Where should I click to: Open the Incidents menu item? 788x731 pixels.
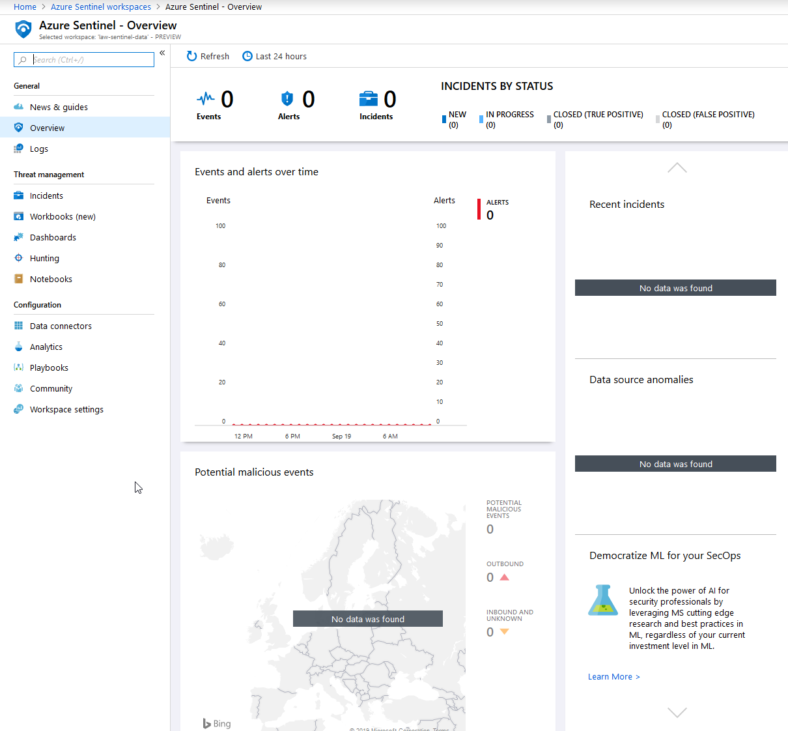tap(46, 195)
